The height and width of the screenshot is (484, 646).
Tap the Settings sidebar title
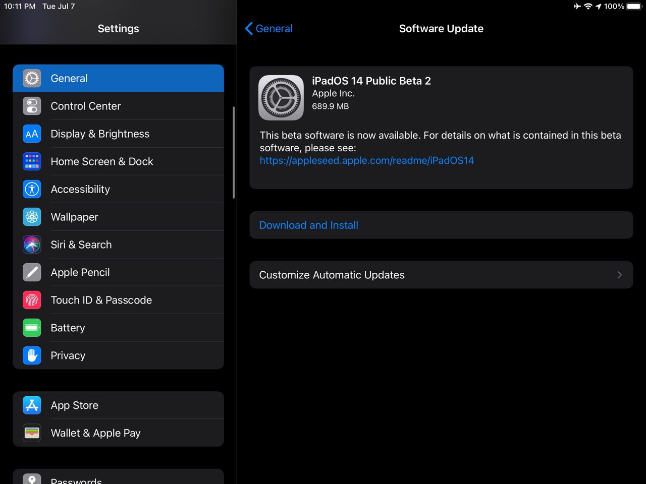coord(118,29)
